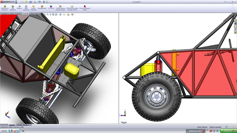The width and height of the screenshot is (237, 133).
Task: Switch to the Office Products tab
Action: coord(35,14)
